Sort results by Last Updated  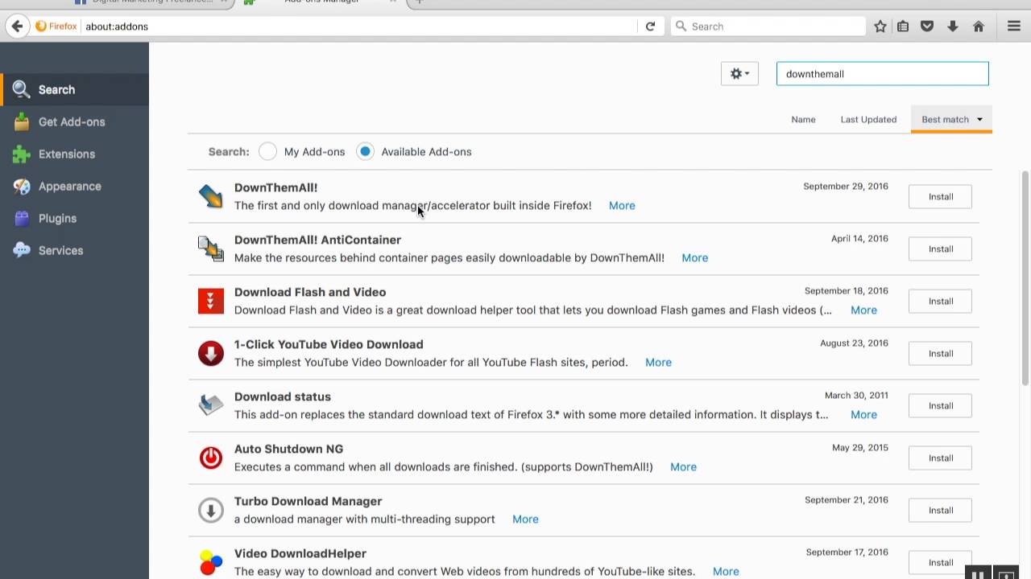868,119
